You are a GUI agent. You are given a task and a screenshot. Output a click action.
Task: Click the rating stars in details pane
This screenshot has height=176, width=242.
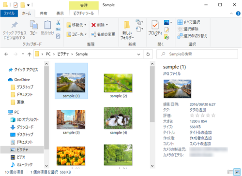203,115
